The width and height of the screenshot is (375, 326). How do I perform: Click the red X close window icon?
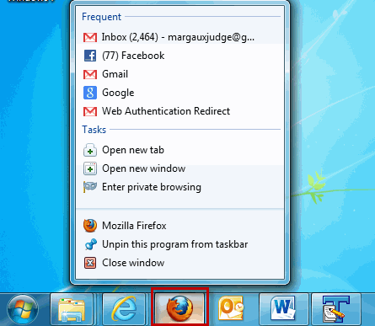pos(90,263)
